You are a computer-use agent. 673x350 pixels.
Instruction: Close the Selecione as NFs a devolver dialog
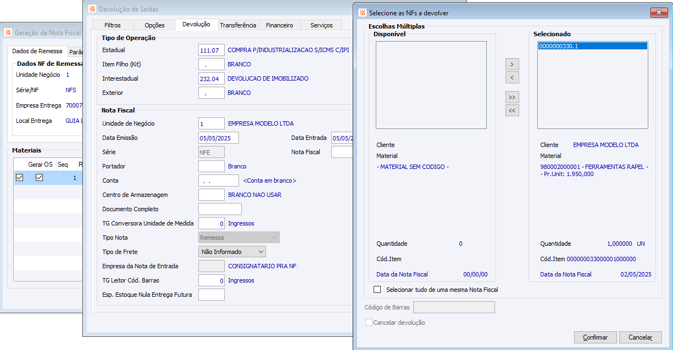(x=658, y=12)
